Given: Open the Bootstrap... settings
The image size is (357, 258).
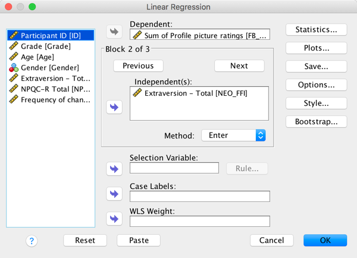Looking at the screenshot, I should (317, 122).
